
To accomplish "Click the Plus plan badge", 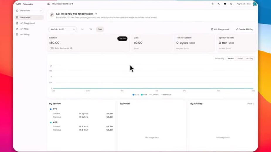I will click(x=248, y=4).
